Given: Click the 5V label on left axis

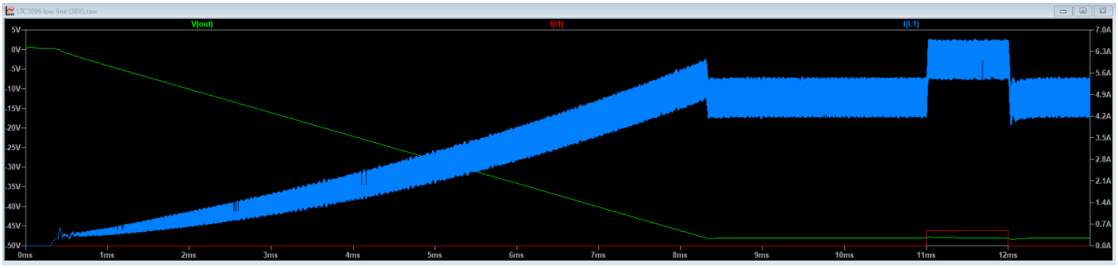Looking at the screenshot, I should click(x=15, y=30).
